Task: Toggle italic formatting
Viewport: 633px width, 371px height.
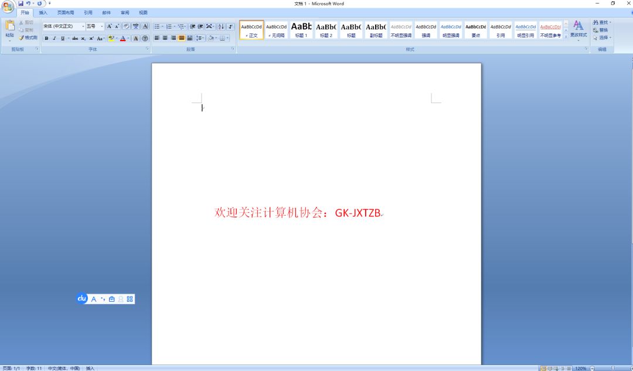Action: click(54, 38)
